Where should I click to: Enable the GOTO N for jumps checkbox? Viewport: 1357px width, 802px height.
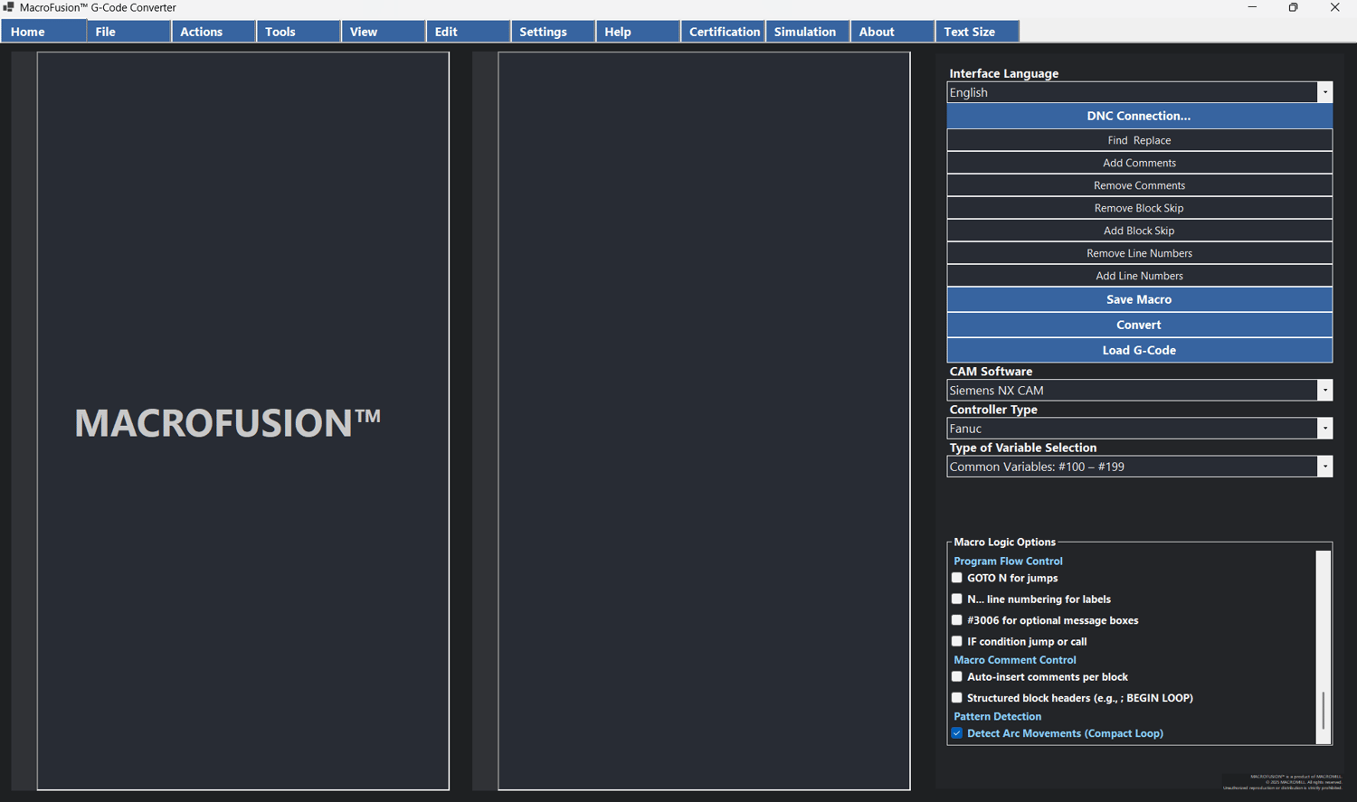957,578
